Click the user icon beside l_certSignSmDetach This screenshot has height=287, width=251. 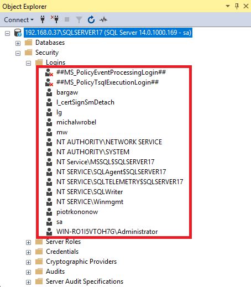pyautogui.click(x=49, y=102)
